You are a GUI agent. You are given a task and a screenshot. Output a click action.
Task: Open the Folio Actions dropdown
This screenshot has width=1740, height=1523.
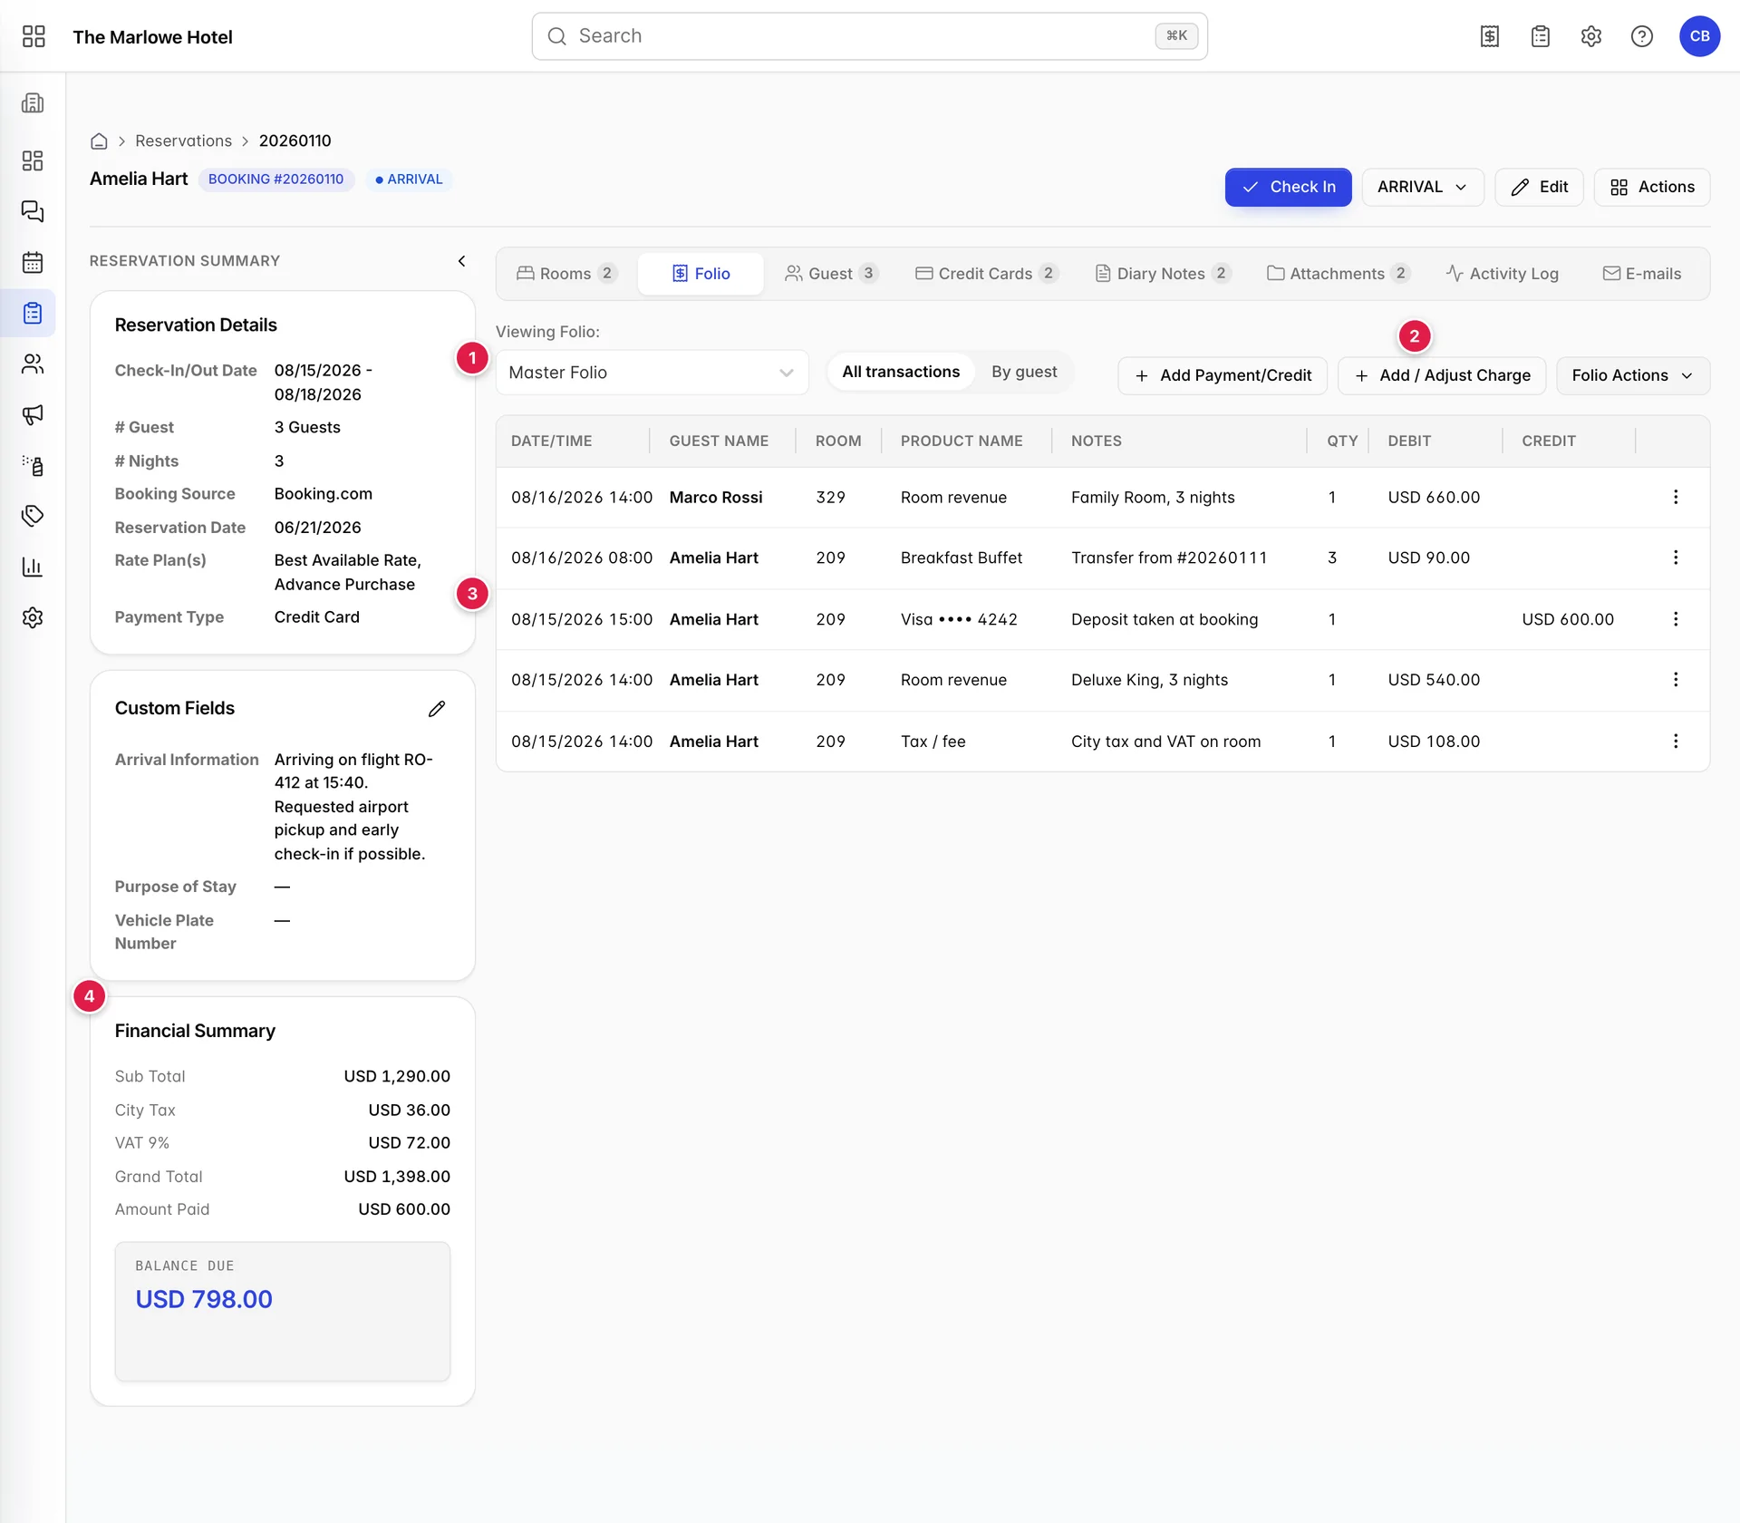[x=1633, y=375]
